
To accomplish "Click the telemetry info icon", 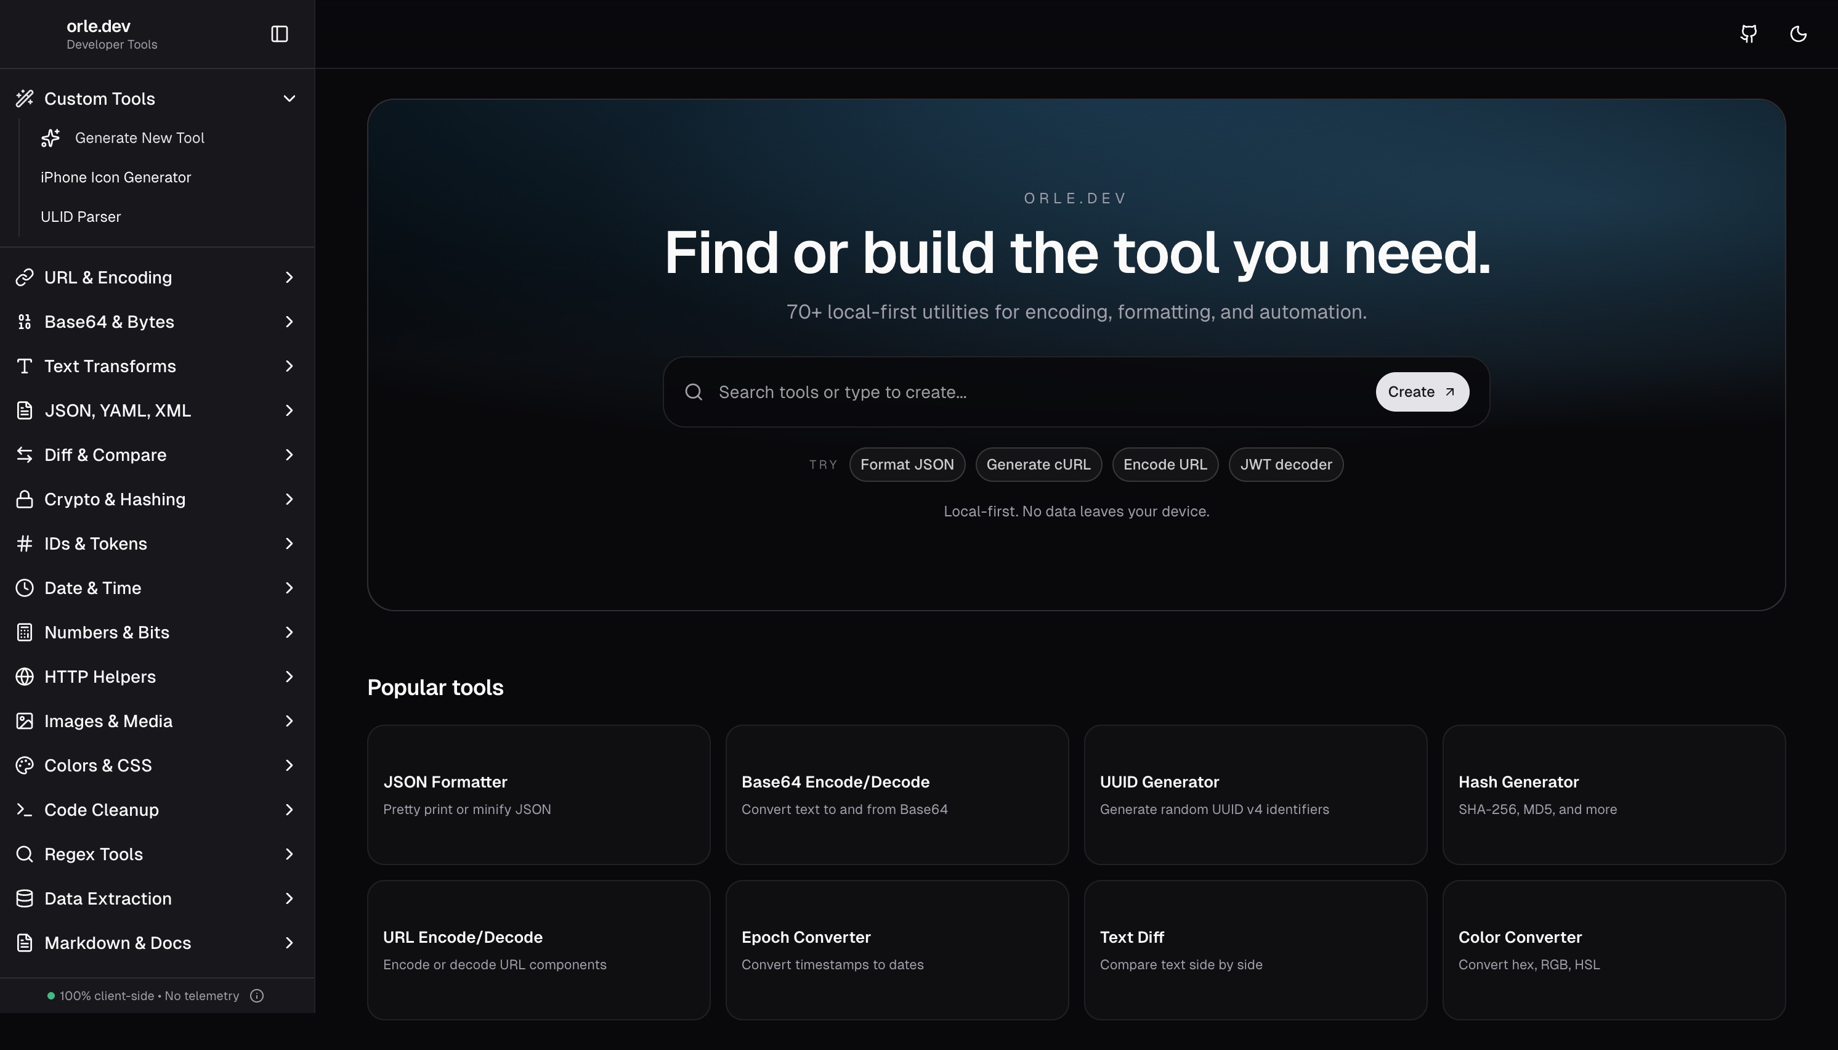I will tap(257, 995).
